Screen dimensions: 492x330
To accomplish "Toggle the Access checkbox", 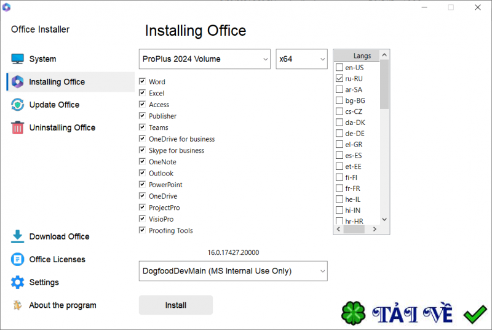I will (143, 104).
